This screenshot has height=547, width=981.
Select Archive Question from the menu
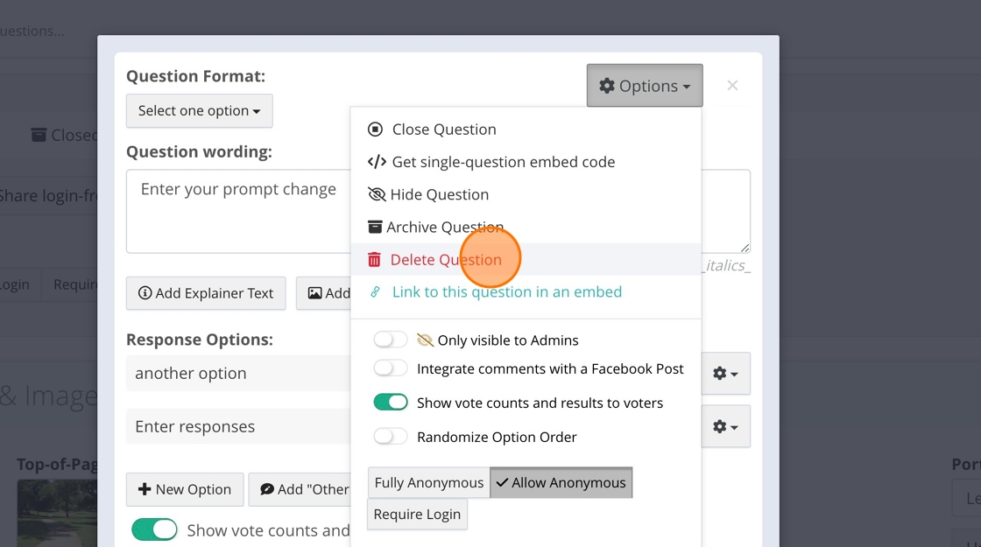(x=444, y=228)
